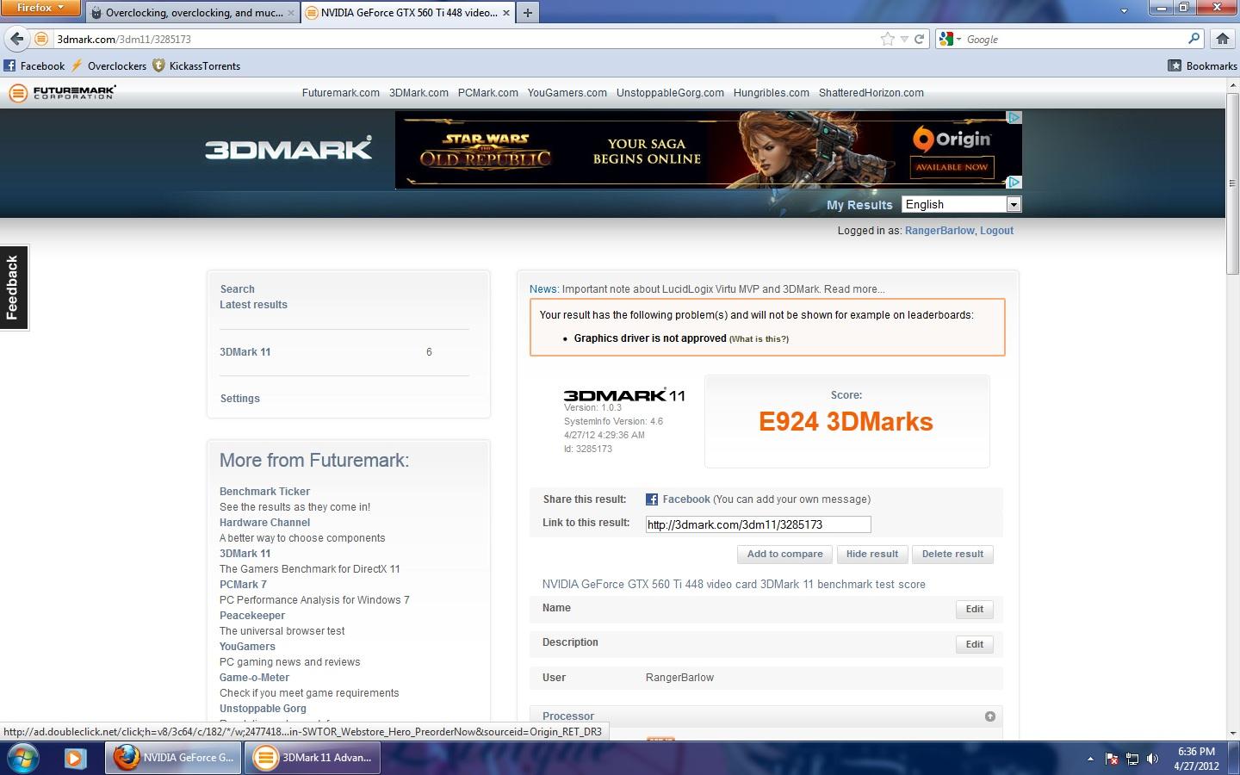Screen dimensions: 1240x775
Task: Open PCMark.com top navigation link
Action: [488, 93]
